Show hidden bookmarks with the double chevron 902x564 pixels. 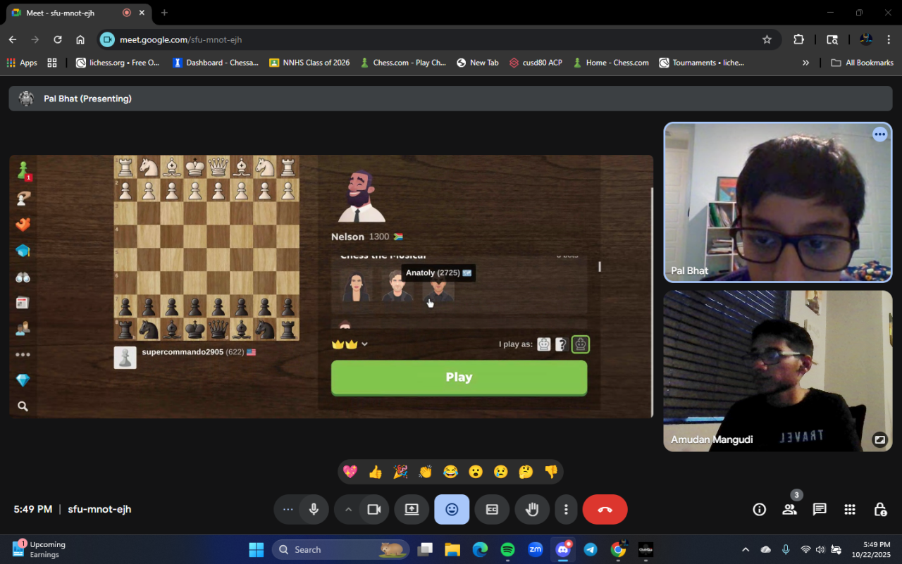click(805, 63)
